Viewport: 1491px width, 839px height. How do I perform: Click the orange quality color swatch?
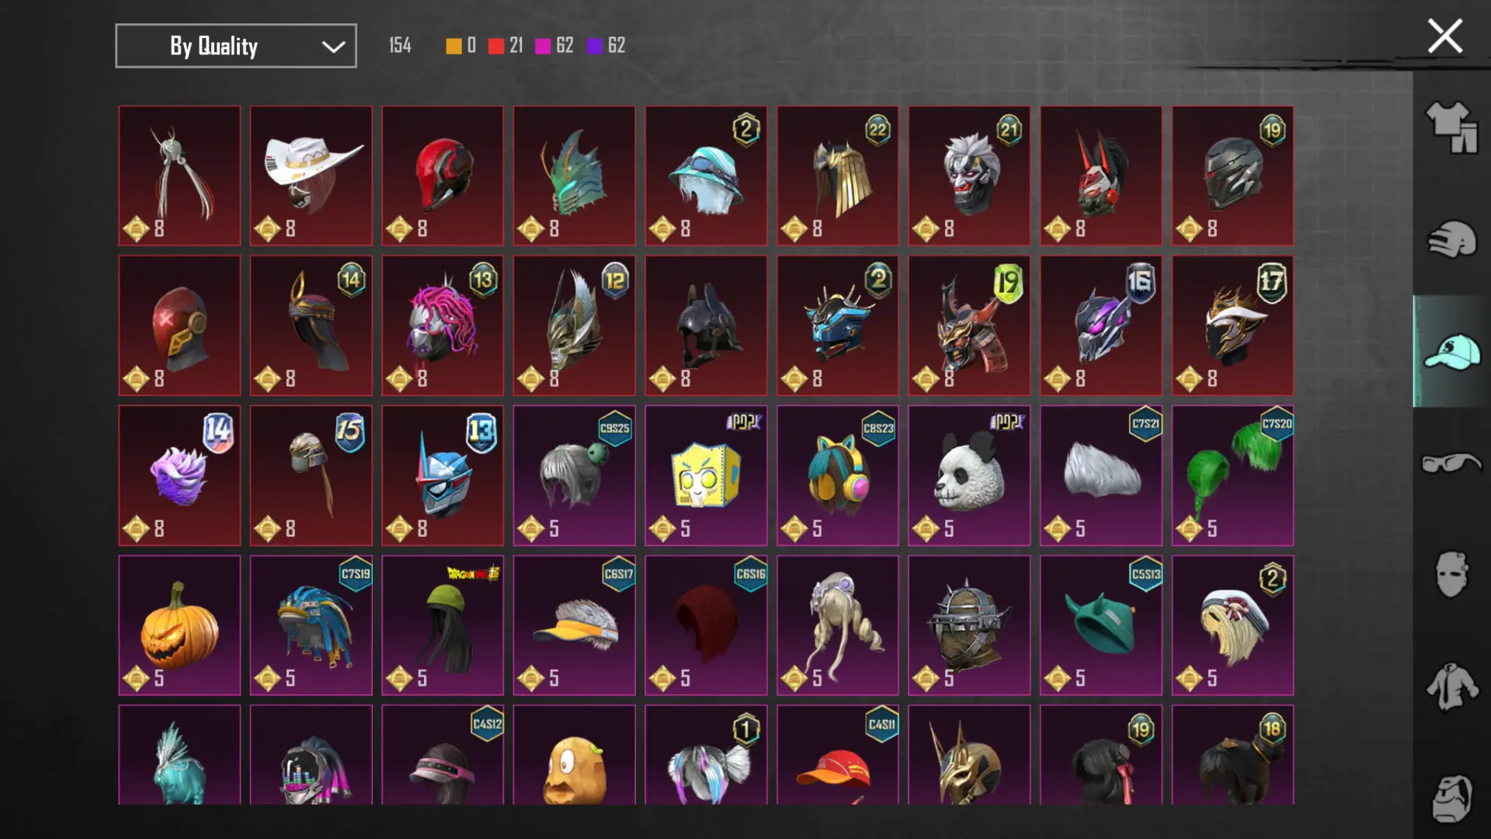454,47
